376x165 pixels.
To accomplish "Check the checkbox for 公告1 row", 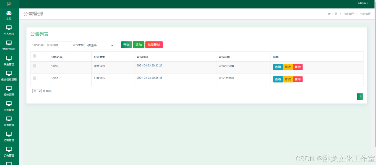I will (x=35, y=78).
